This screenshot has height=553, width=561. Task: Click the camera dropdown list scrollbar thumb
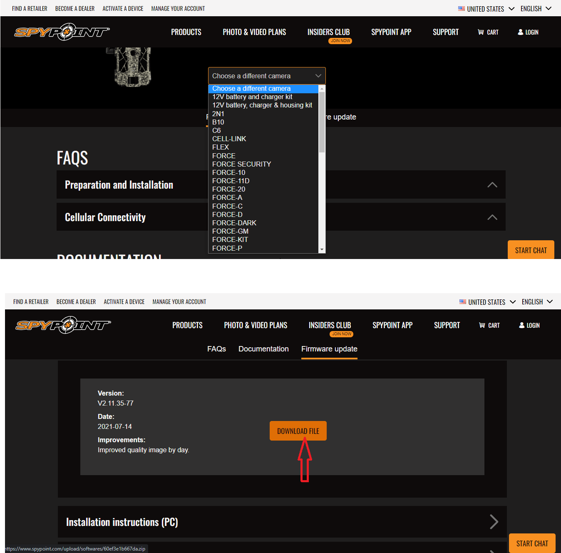tap(322, 122)
